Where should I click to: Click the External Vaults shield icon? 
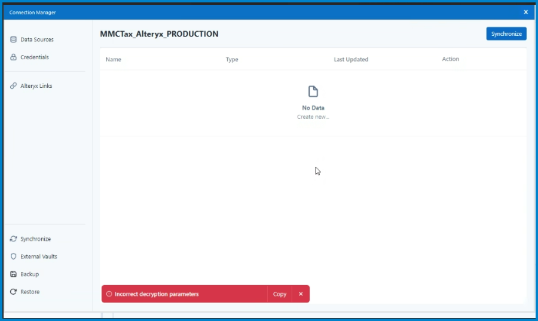(x=13, y=256)
